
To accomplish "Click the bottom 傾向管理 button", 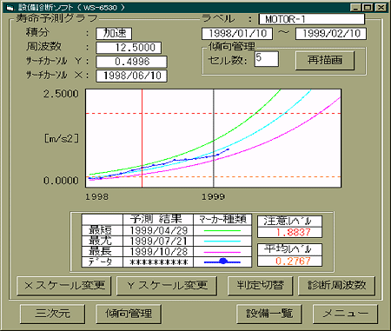I will tap(129, 314).
